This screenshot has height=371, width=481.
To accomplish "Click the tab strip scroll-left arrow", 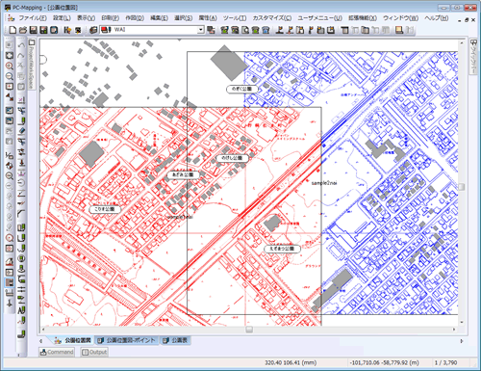I will (41, 341).
